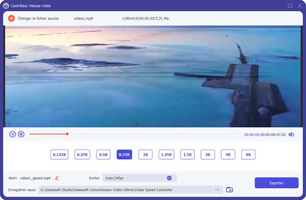Select 0.125X speed
Viewport: 306px width, 200px height.
click(59, 155)
